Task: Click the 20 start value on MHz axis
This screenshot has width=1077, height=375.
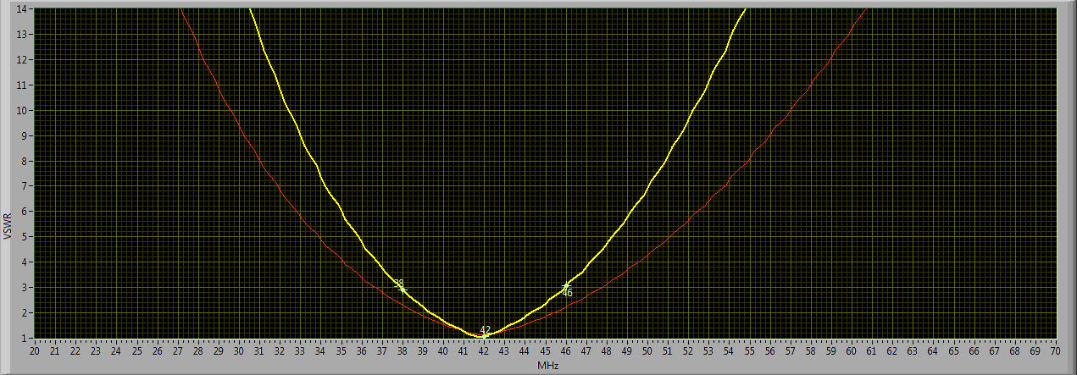Action: (x=35, y=350)
